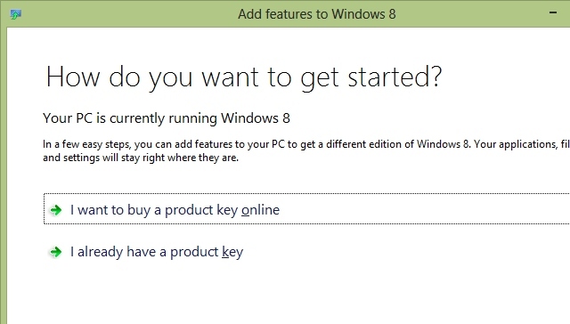Click 'Your PC is currently running Windows 8' text
Screen dimensions: 570x324
pyautogui.click(x=167, y=118)
